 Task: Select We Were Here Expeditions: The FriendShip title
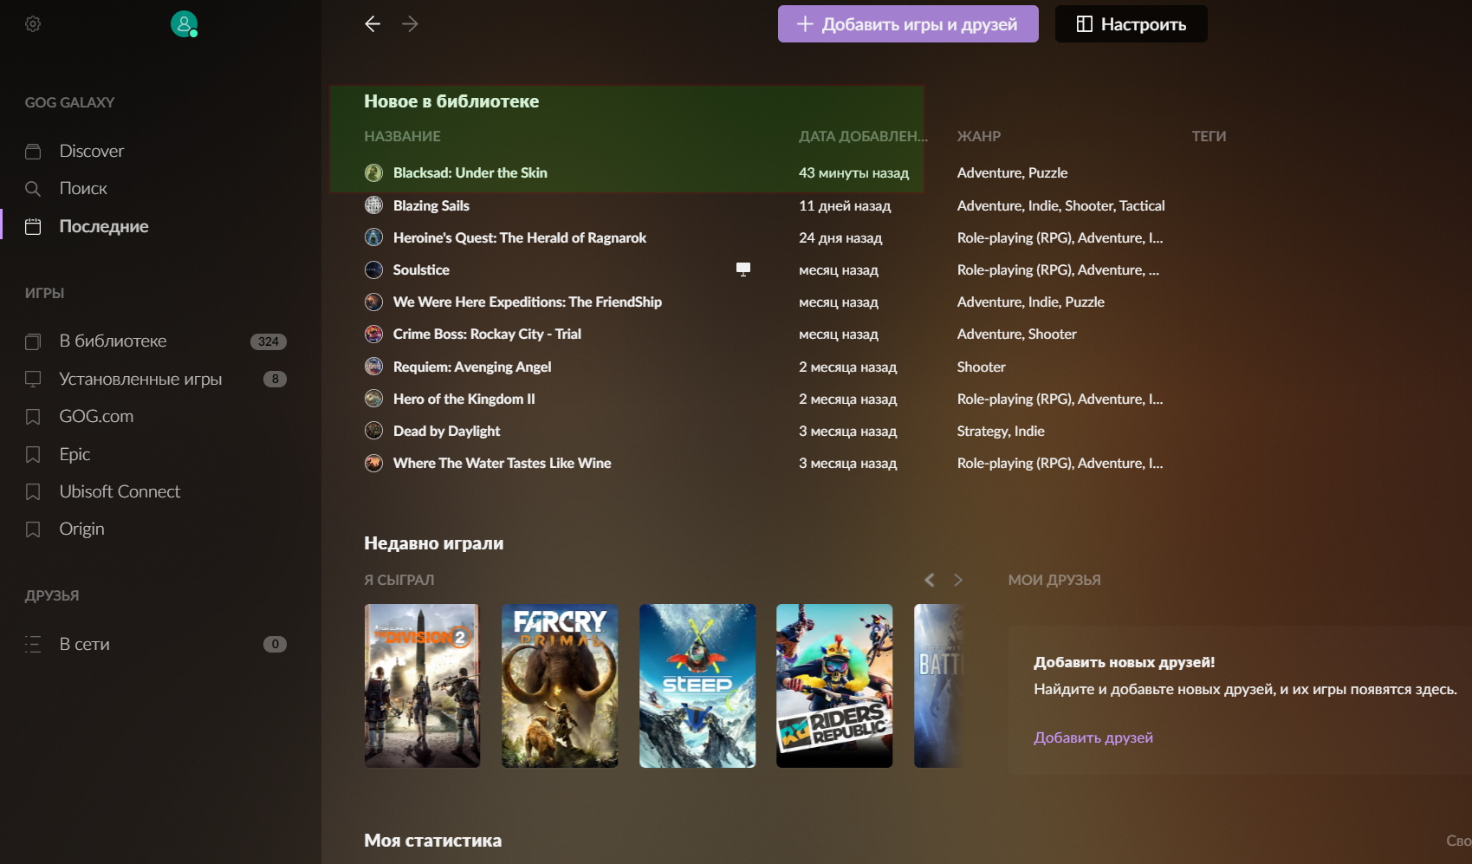coord(528,302)
